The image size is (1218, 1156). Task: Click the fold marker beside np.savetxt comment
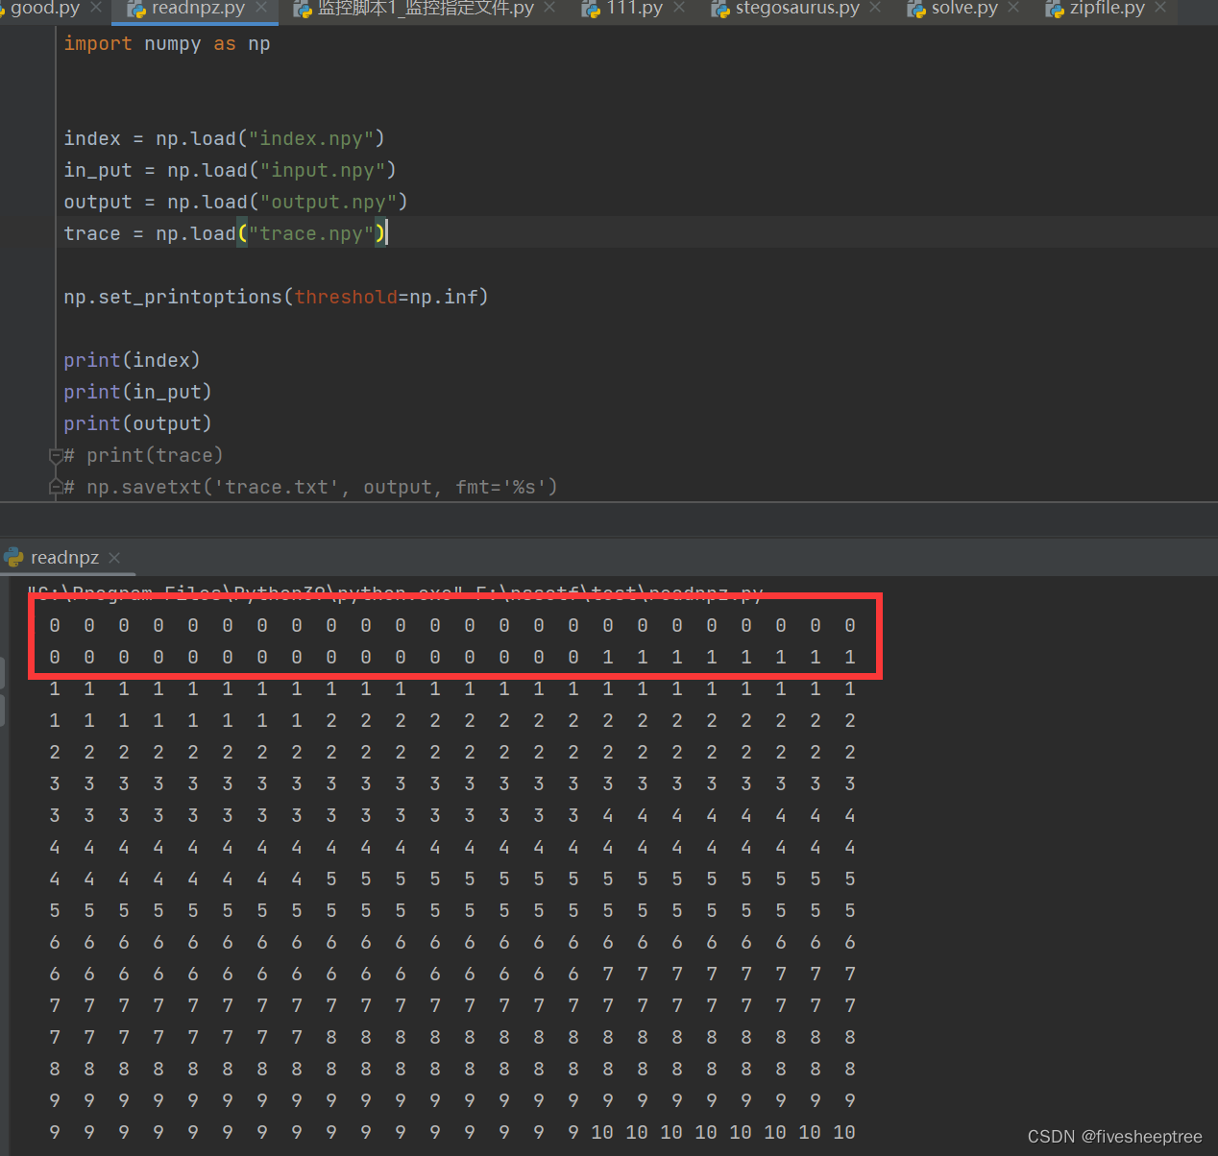(x=56, y=487)
